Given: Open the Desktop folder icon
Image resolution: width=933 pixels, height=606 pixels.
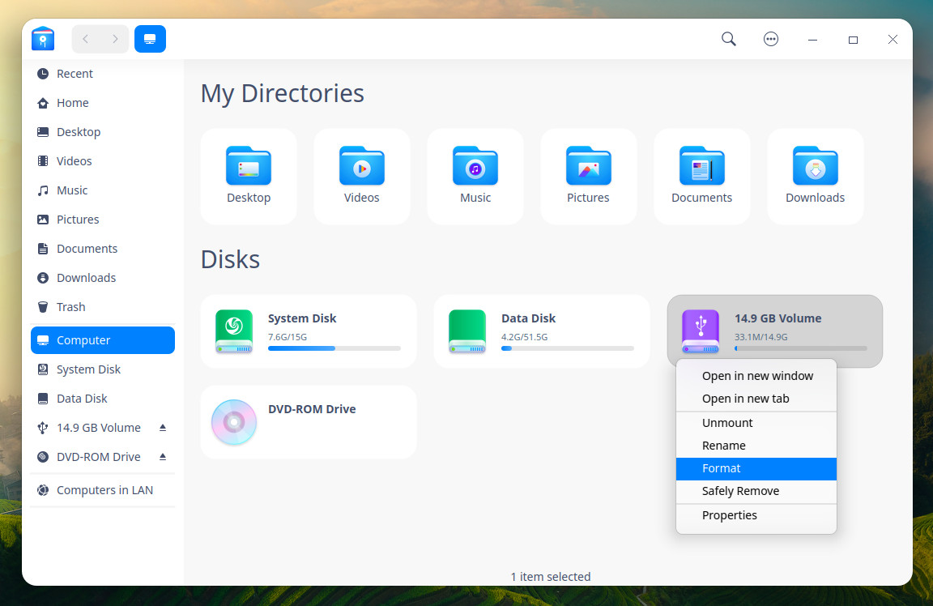Looking at the screenshot, I should point(249,165).
